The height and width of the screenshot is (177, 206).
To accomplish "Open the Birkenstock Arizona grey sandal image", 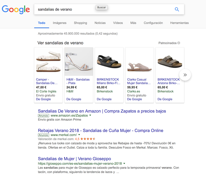I will point(170,61).
